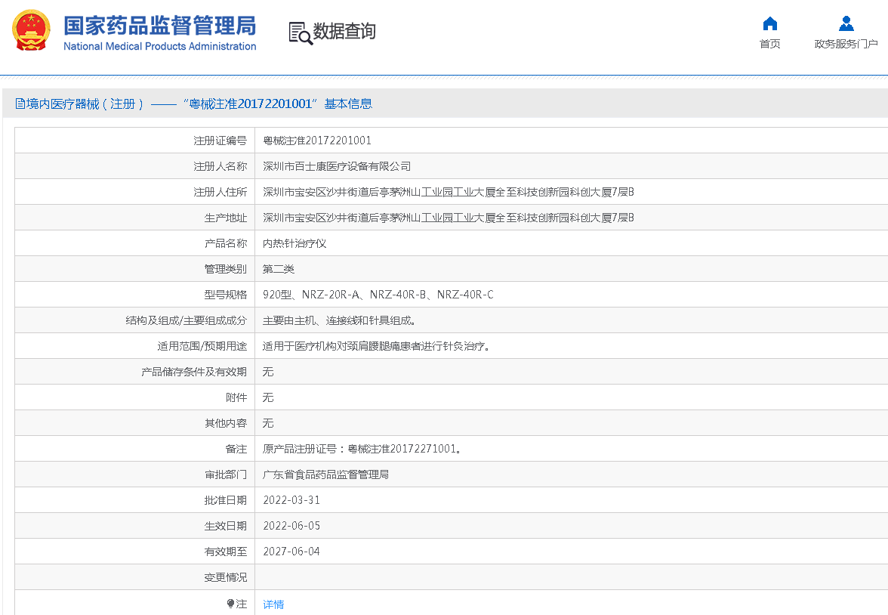888x615 pixels.
Task: Click the 数据查询 magnifier document icon
Action: (x=300, y=32)
